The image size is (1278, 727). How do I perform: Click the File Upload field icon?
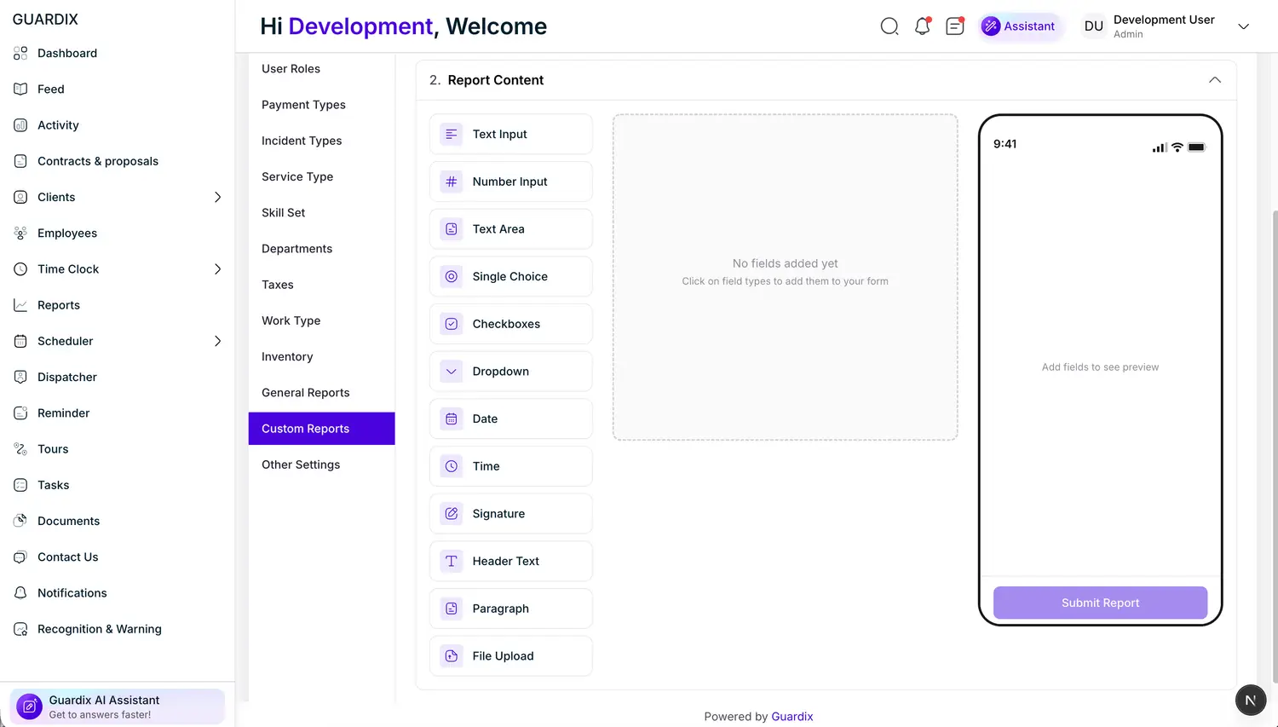pyautogui.click(x=452, y=656)
